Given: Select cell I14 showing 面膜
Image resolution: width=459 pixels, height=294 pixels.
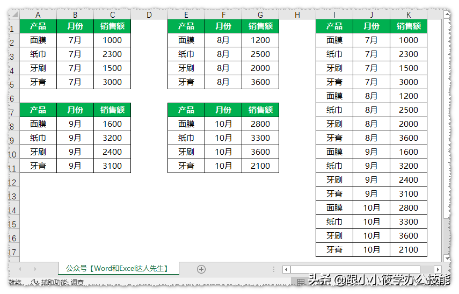Looking at the screenshot, I should pyautogui.click(x=334, y=208).
